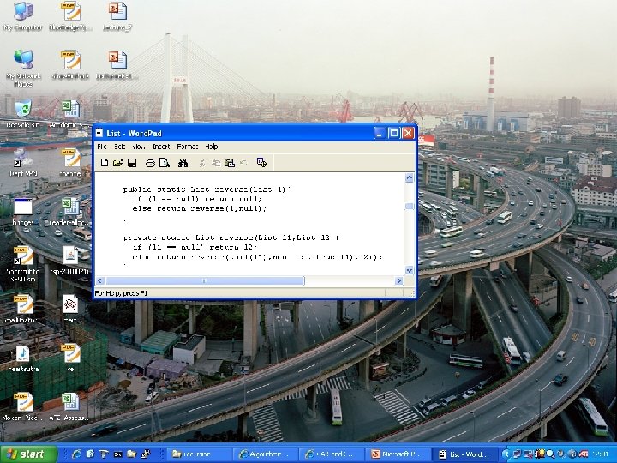This screenshot has width=617, height=463.
Task: Select the Dept VPN shortcut icon
Action: pyautogui.click(x=23, y=162)
